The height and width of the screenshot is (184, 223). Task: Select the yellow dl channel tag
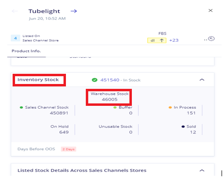pos(157,40)
